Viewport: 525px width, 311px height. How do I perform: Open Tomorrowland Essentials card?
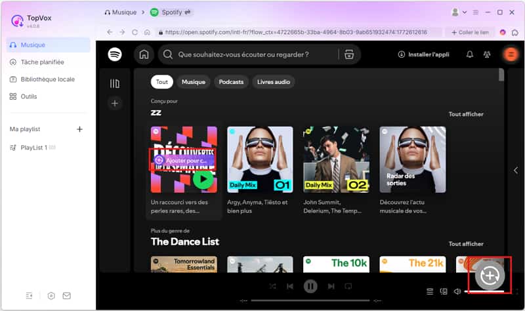(184, 264)
